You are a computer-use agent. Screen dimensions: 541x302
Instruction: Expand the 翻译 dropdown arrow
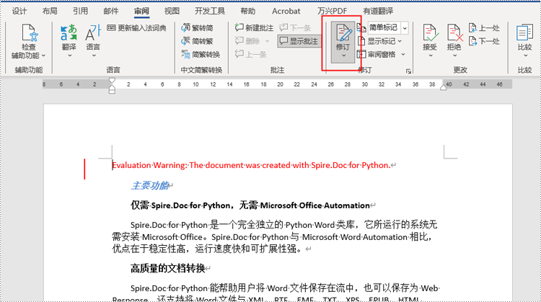pos(69,55)
